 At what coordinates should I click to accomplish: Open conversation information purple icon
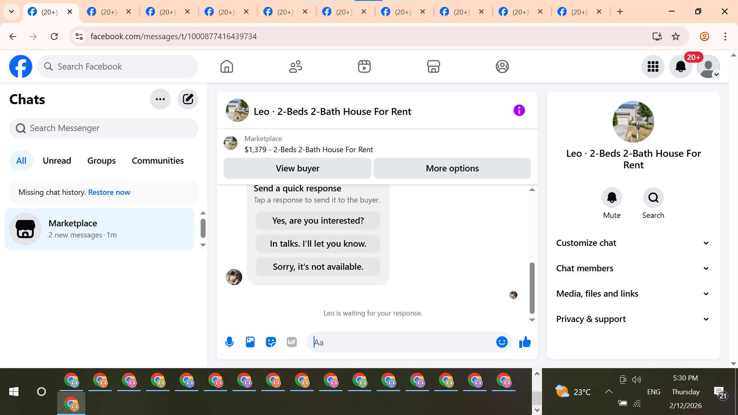[x=519, y=111]
